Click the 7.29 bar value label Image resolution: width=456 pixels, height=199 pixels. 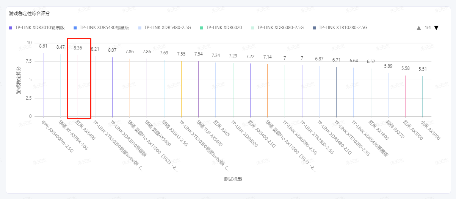pos(233,56)
